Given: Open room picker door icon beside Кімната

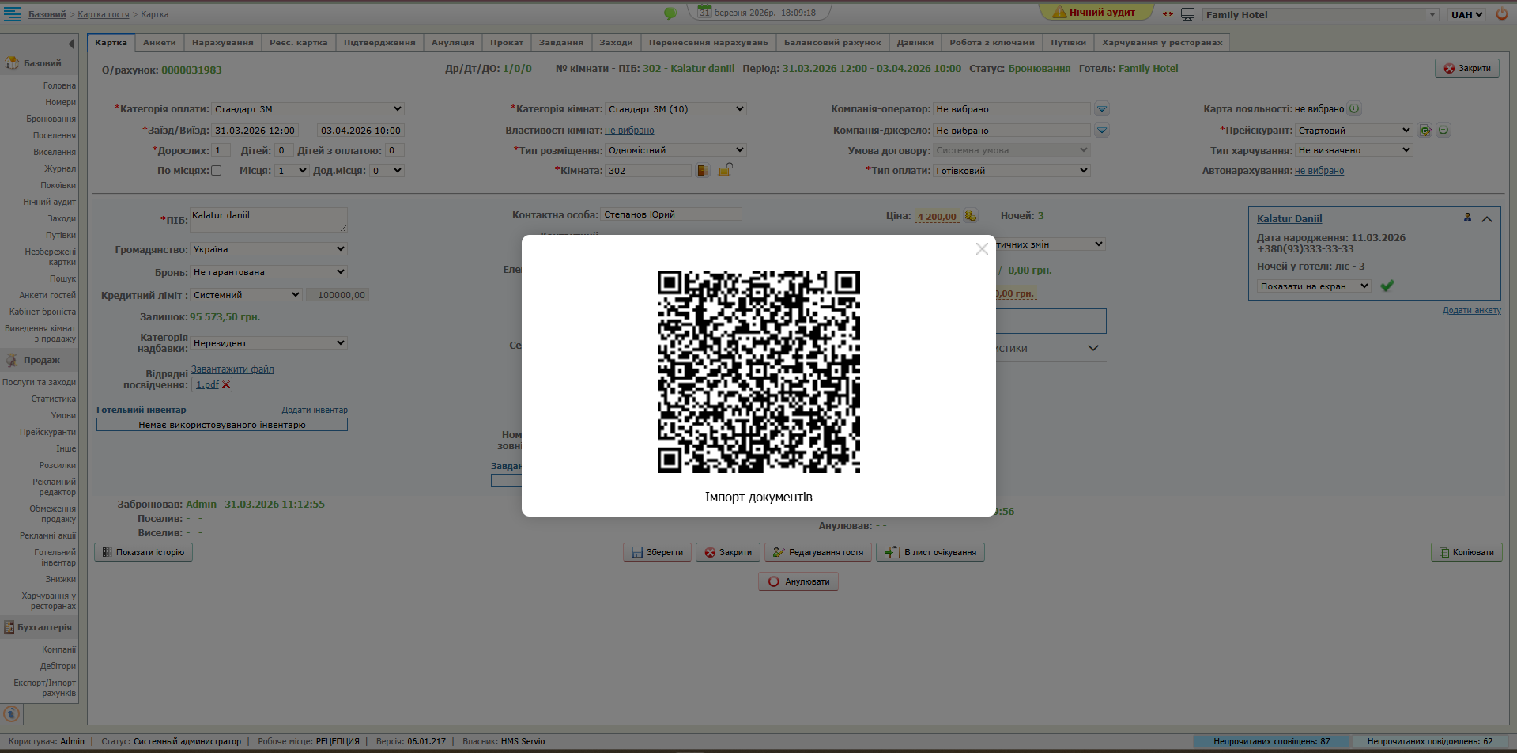Looking at the screenshot, I should (703, 170).
